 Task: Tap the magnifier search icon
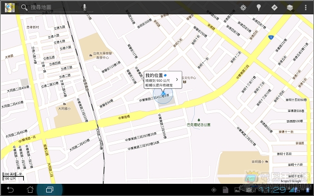[24, 7]
